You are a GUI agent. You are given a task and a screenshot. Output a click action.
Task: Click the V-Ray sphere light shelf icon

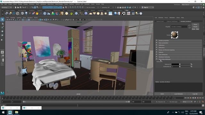(98, 13)
